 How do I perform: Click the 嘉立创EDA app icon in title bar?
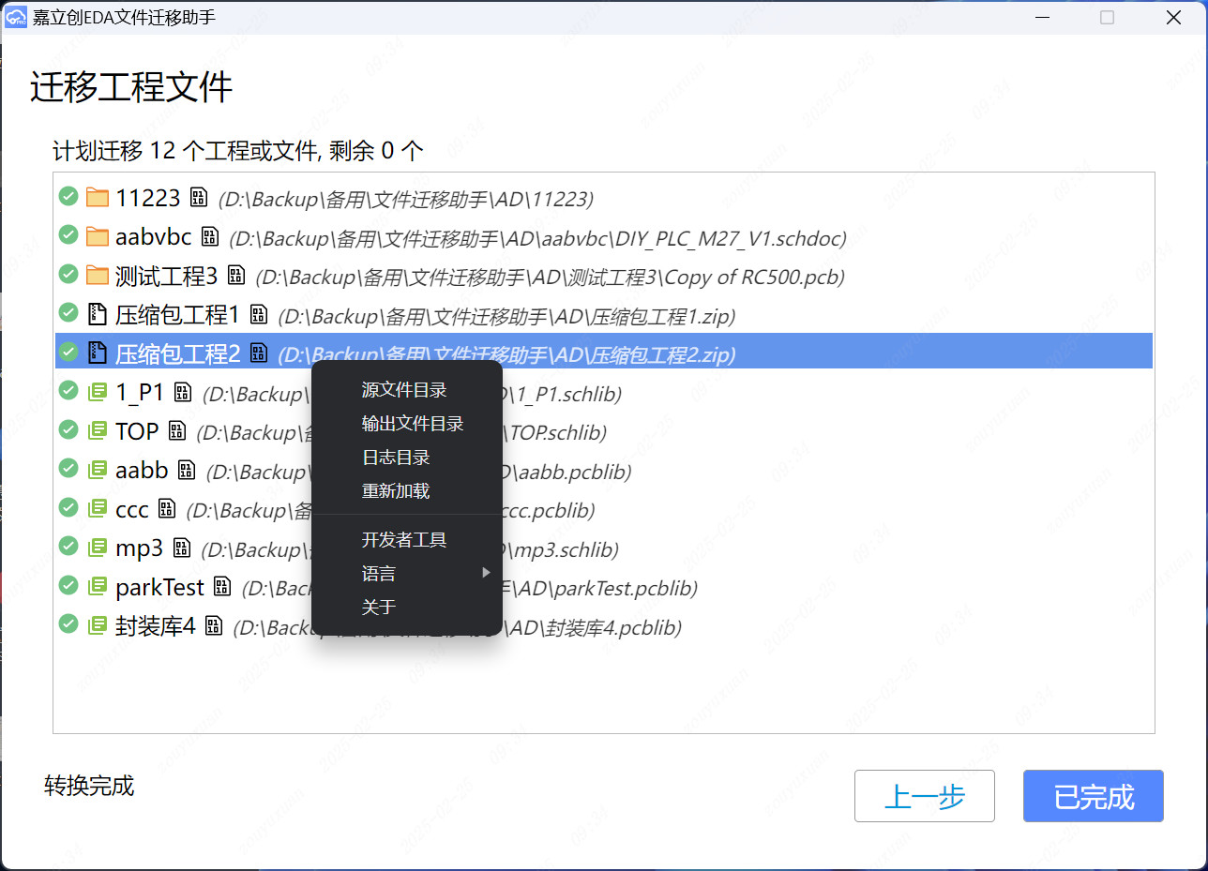coord(16,17)
